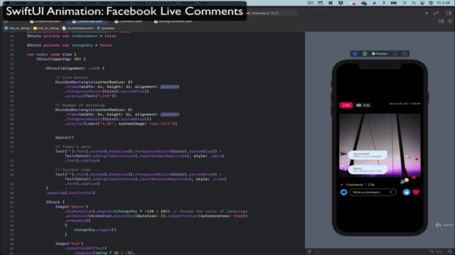Click the '// Current time' comment

(x=73, y=170)
